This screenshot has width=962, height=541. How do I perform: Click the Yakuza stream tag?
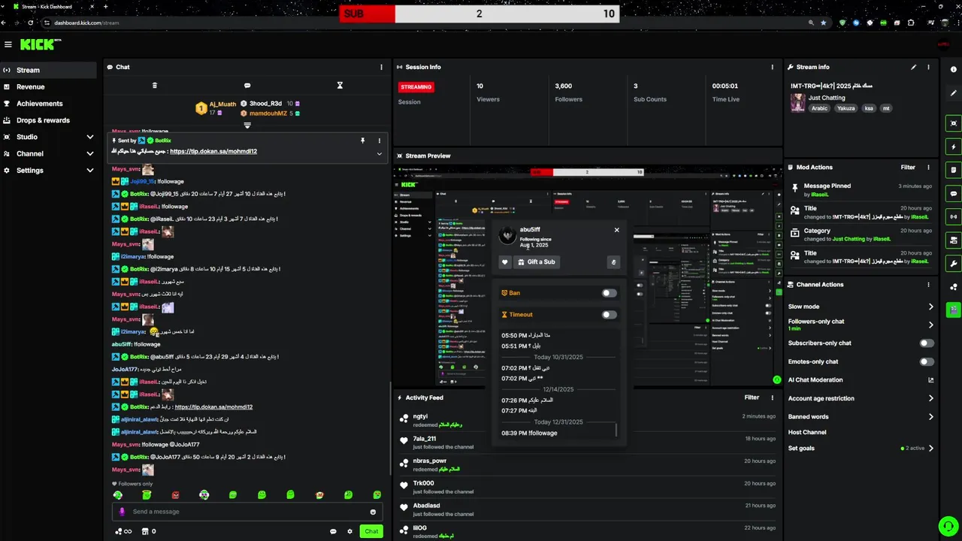tap(846, 108)
